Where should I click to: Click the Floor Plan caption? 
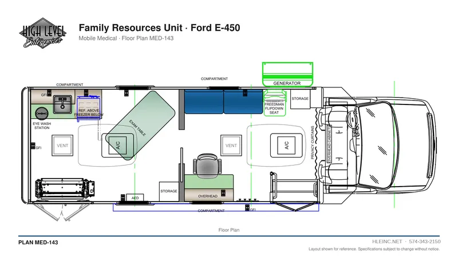tap(229, 230)
